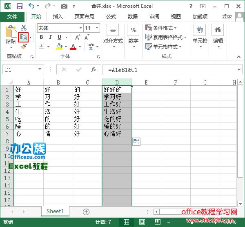Activate the Format Painter brush
The width and height of the screenshot is (245, 227).
[x=24, y=47]
